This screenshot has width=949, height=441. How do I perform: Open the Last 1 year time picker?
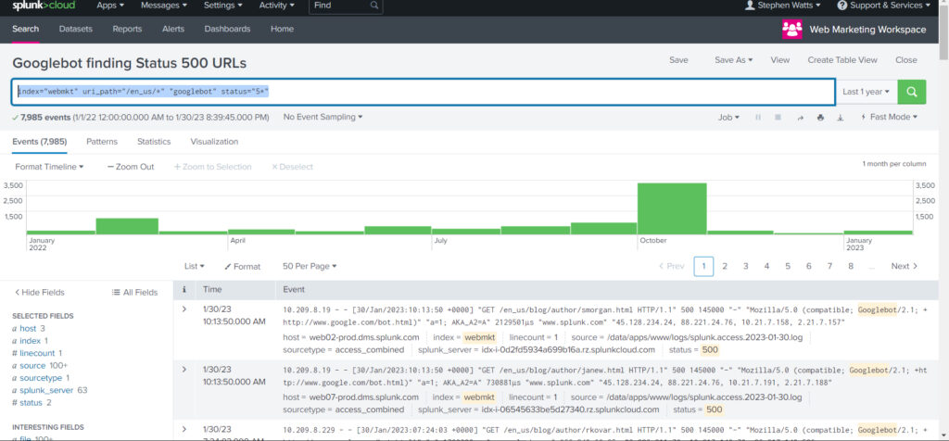click(x=867, y=92)
